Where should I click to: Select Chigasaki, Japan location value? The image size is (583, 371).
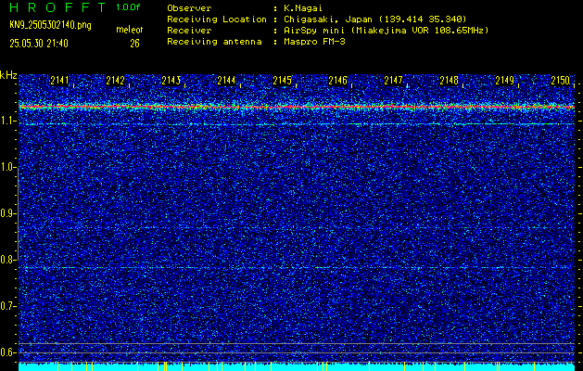[375, 19]
